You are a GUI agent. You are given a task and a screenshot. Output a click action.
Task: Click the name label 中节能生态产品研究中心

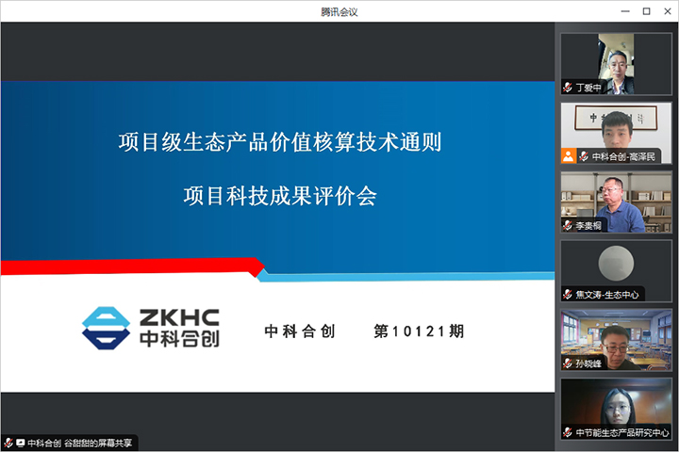point(622,432)
